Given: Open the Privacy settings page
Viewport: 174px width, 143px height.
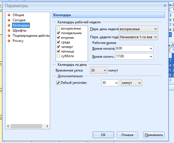Looking at the screenshot, I should click(18, 41).
